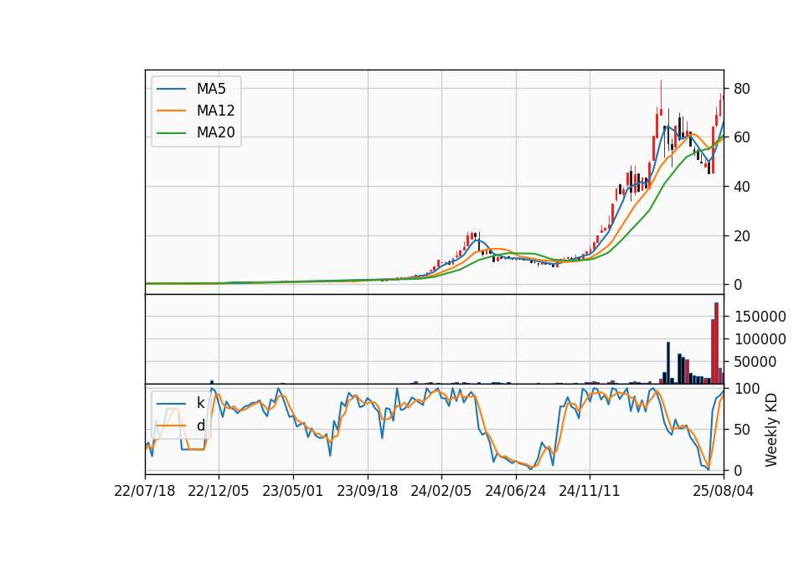The image size is (804, 578).
Task: Click the KD axis value 100
Action: (x=746, y=389)
